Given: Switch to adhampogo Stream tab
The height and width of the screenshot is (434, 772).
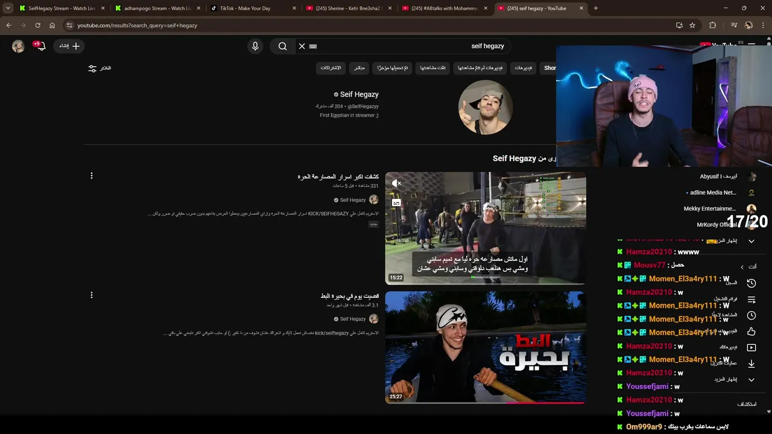Looking at the screenshot, I should click(158, 8).
